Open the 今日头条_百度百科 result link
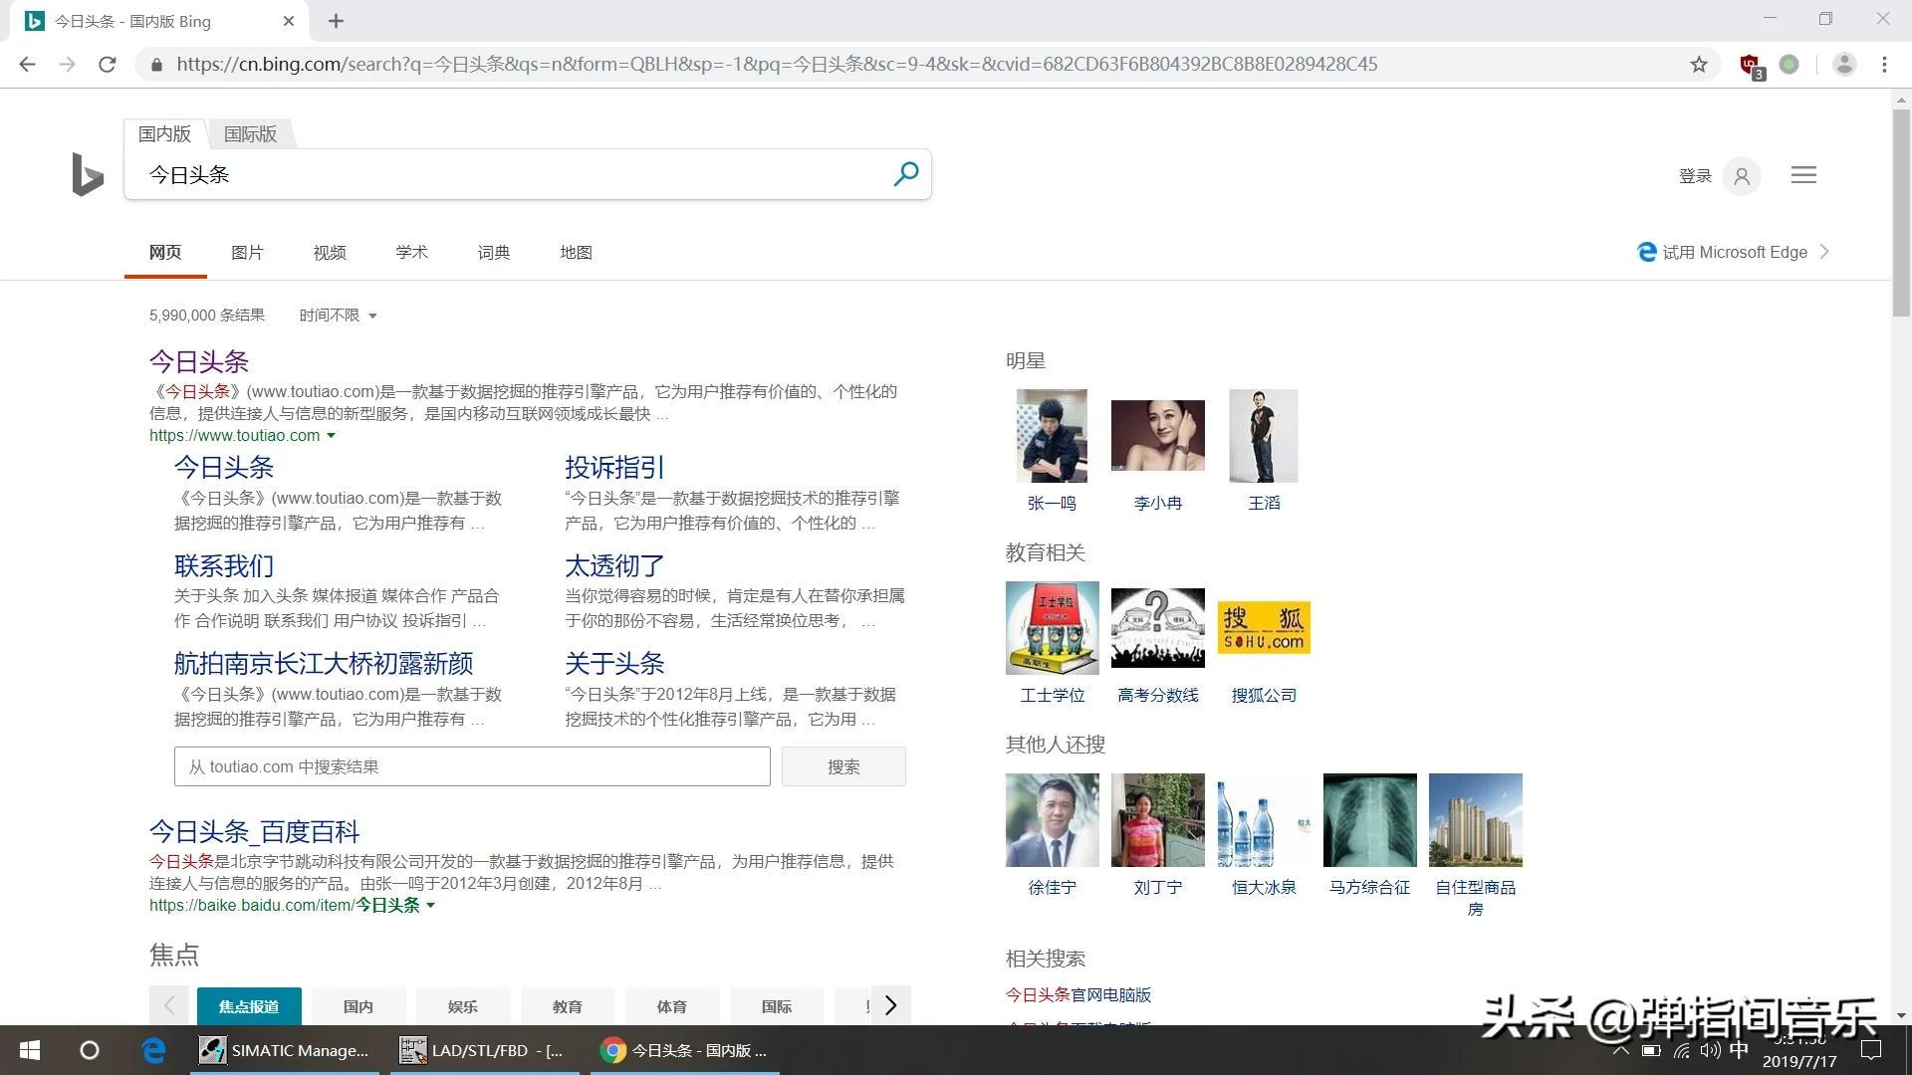The height and width of the screenshot is (1075, 1912). coord(254,831)
